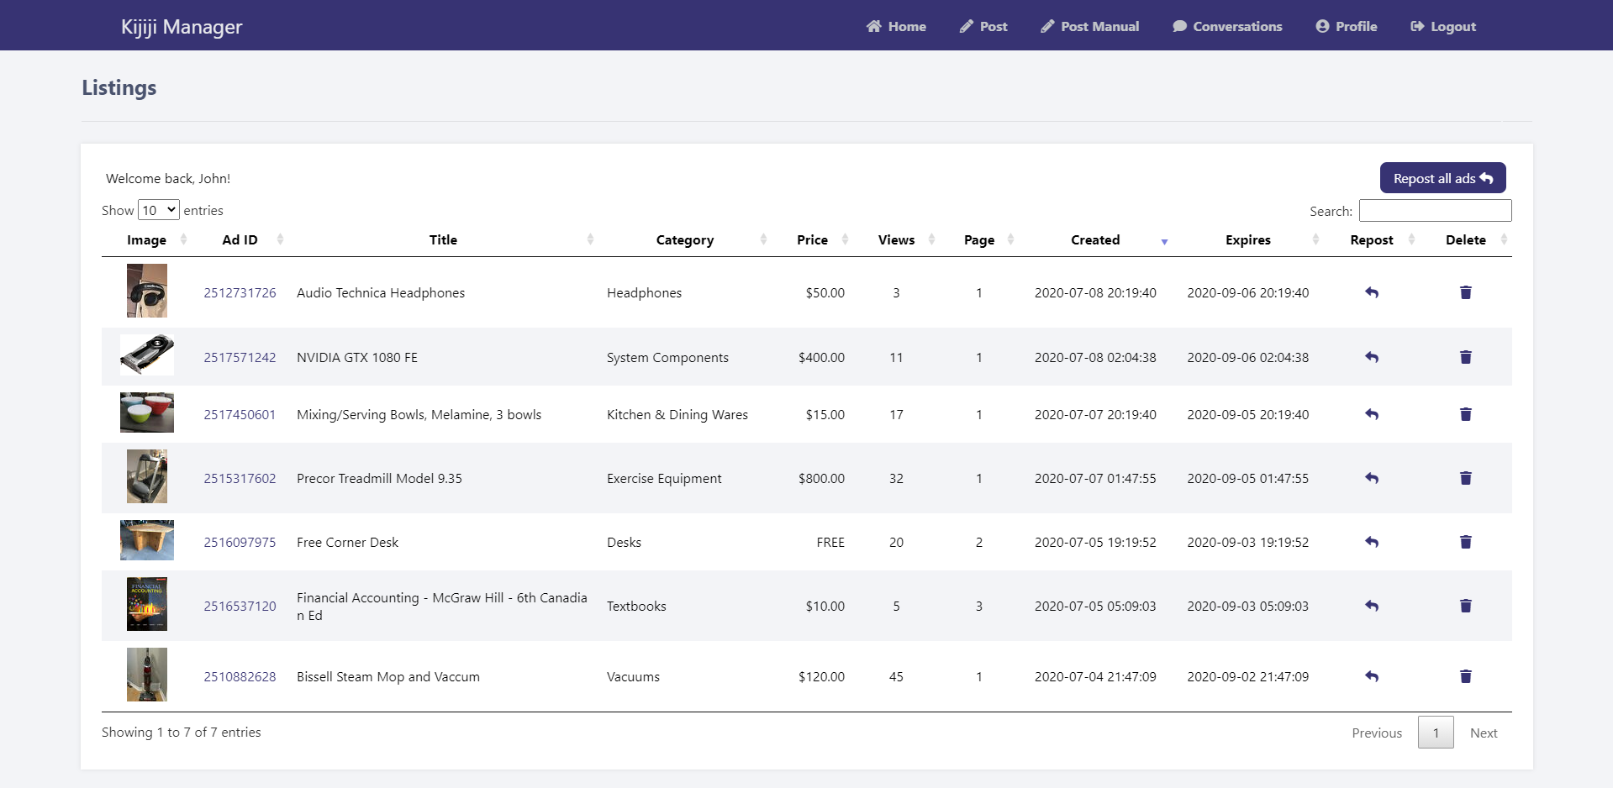This screenshot has height=788, width=1613.
Task: Open Conversations in the top navigation
Action: pos(1227,26)
